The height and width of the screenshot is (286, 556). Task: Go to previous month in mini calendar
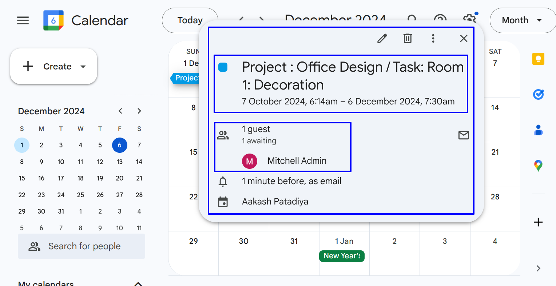pyautogui.click(x=120, y=111)
